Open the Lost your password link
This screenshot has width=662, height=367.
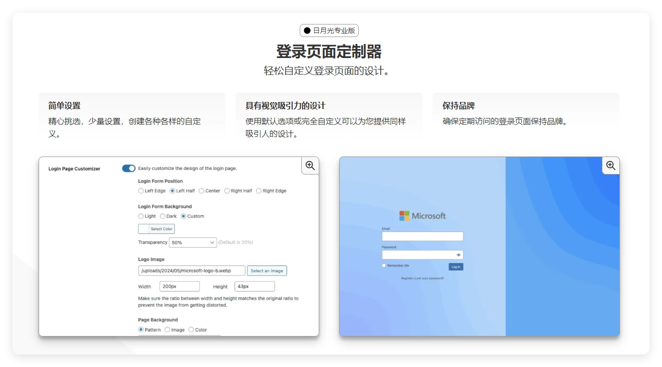click(x=431, y=277)
